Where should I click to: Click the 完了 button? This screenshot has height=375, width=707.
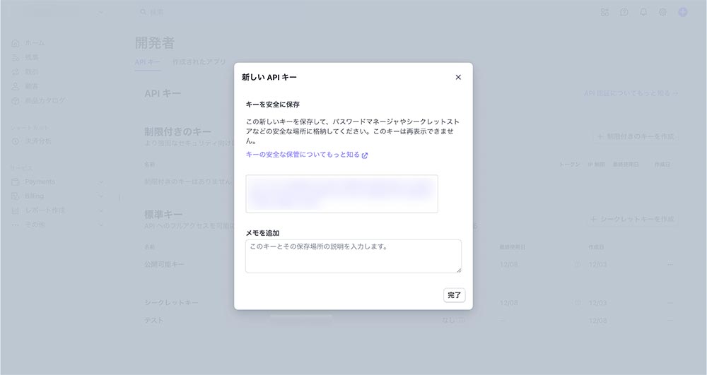pos(454,295)
